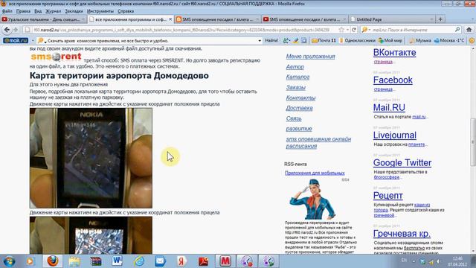Open the Инструменты menu
The width and height of the screenshot is (476, 268).
click(100, 11)
